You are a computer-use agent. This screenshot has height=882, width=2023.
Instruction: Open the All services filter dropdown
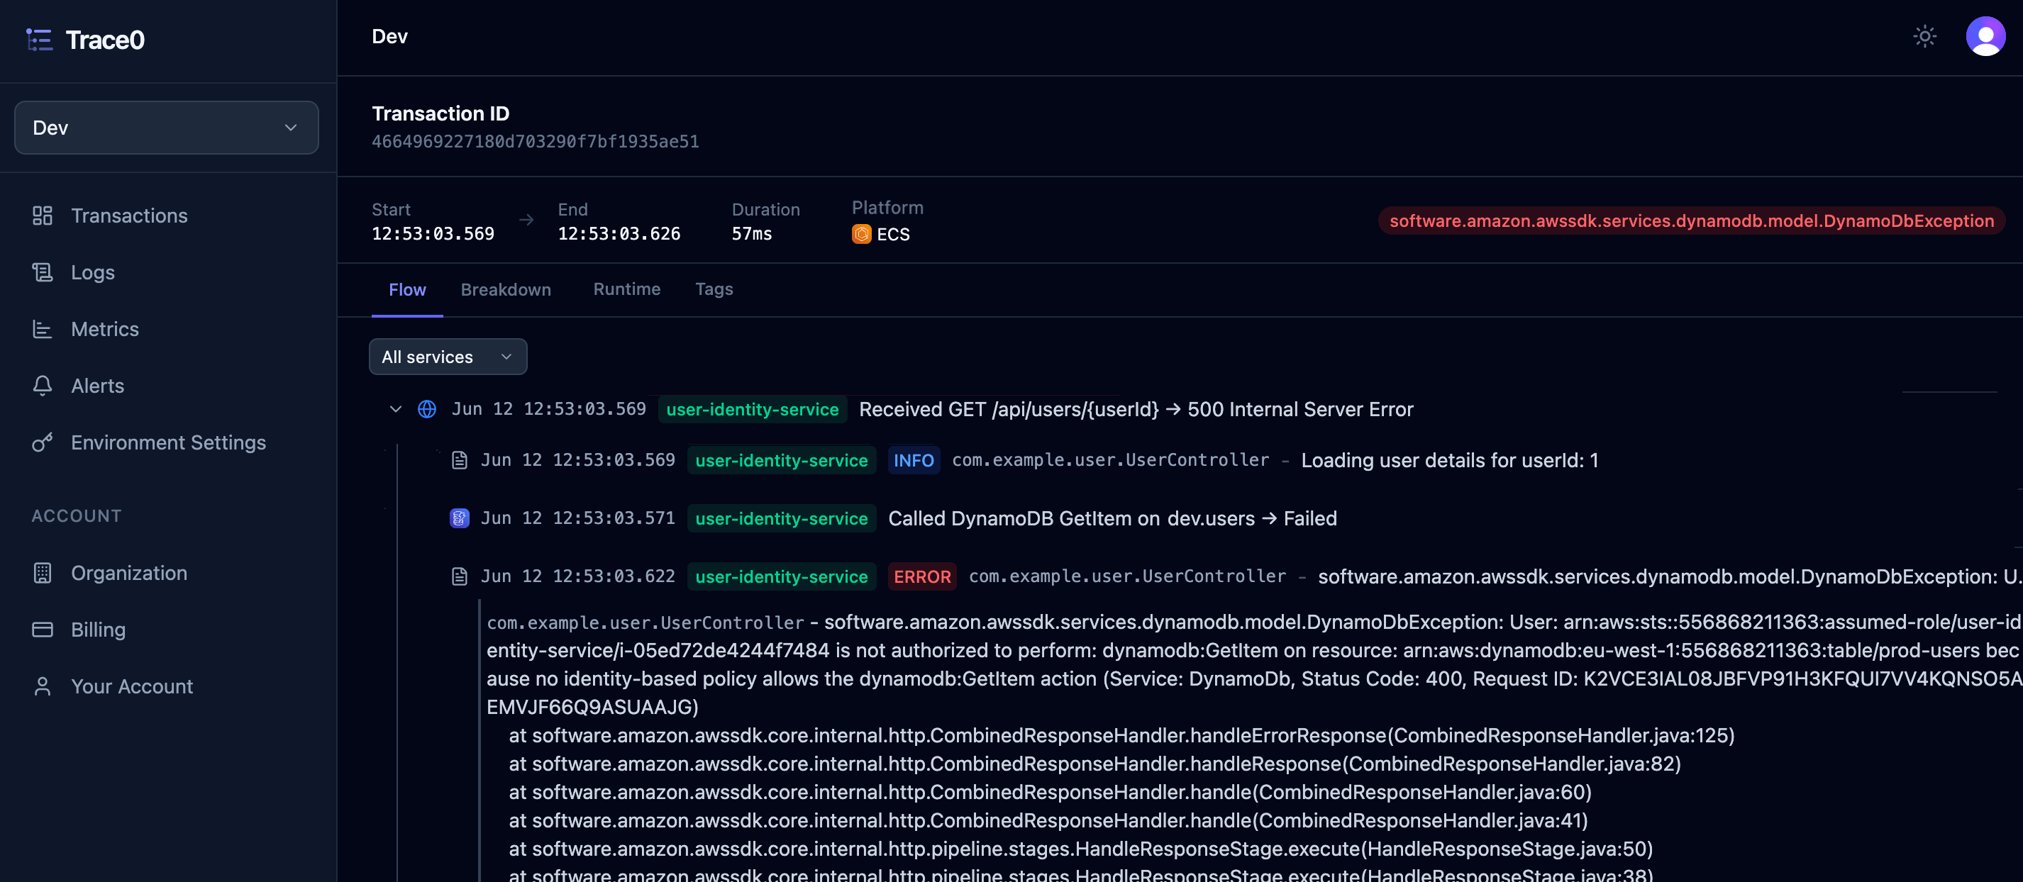pos(448,357)
